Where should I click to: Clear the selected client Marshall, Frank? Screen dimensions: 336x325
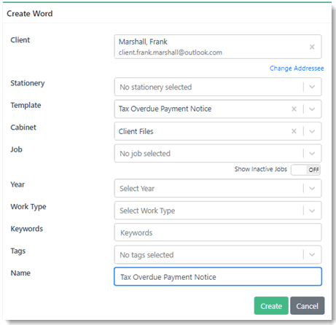(x=312, y=47)
